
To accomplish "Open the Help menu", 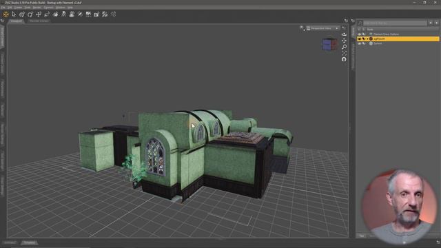I will [70, 8].
